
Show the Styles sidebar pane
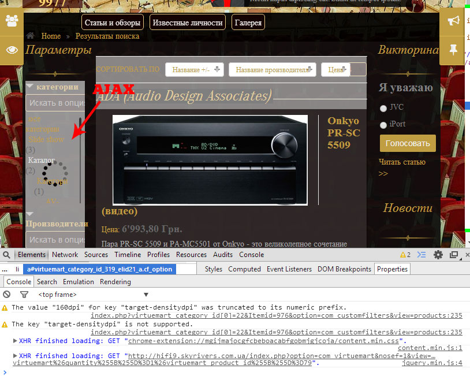[214, 269]
